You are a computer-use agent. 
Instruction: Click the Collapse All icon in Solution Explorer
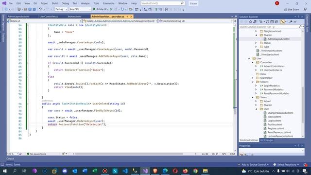point(272,22)
